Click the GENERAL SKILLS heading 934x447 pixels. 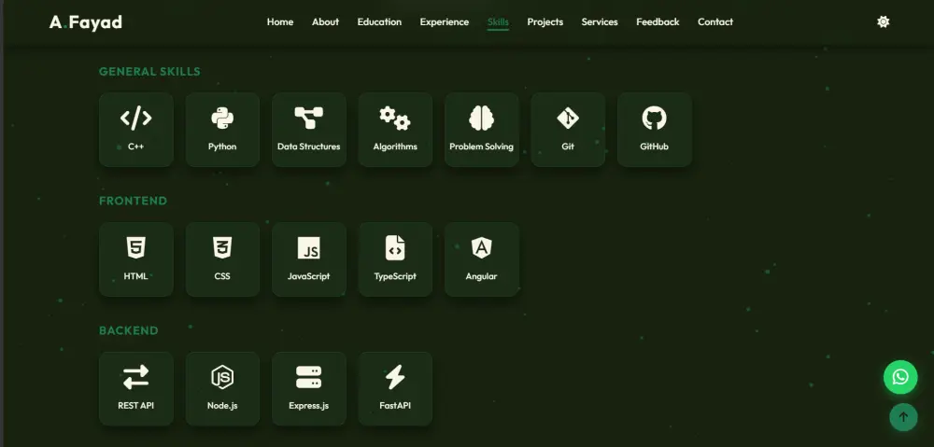click(149, 72)
